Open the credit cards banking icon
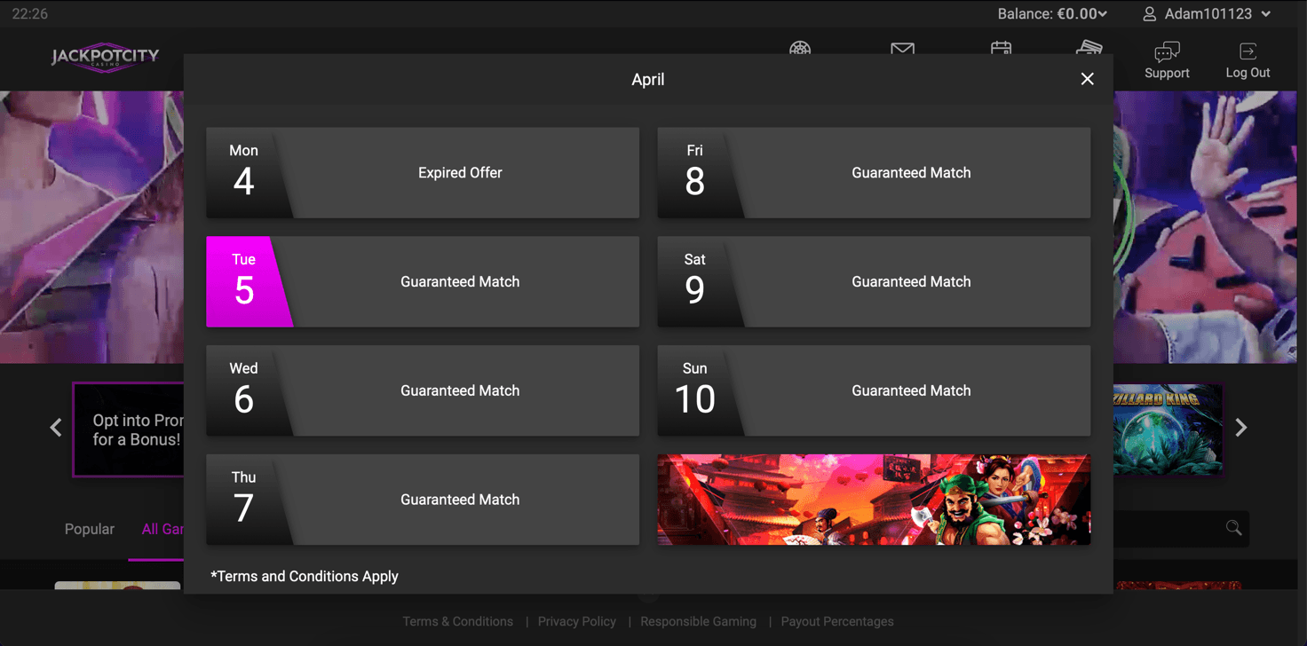Screen dimensions: 1307x646 click(x=1089, y=47)
